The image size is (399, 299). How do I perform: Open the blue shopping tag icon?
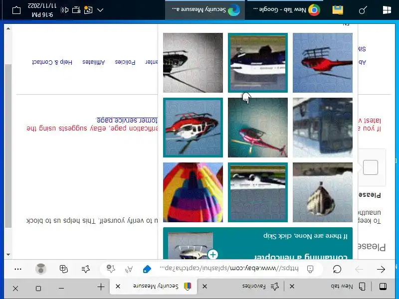[x=147, y=269]
